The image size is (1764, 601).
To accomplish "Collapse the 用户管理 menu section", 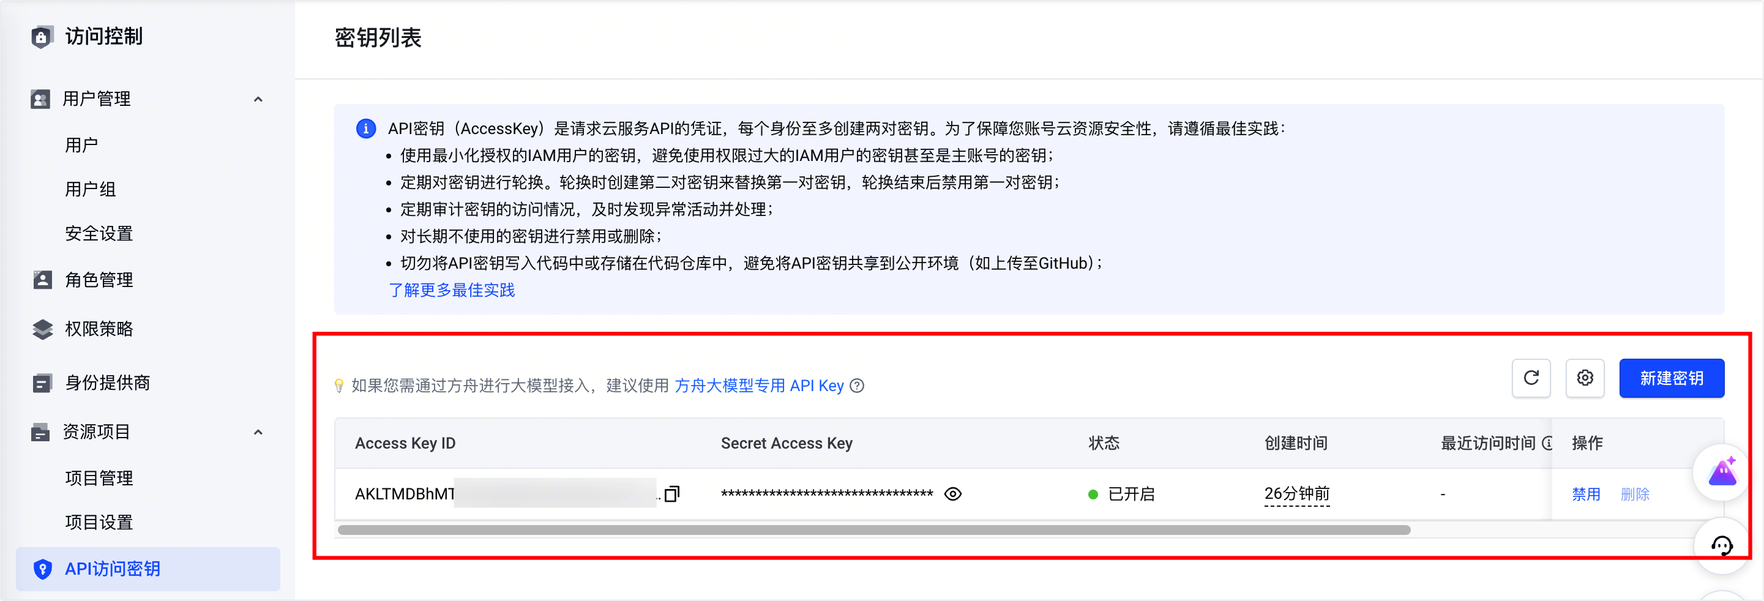I will 258,99.
